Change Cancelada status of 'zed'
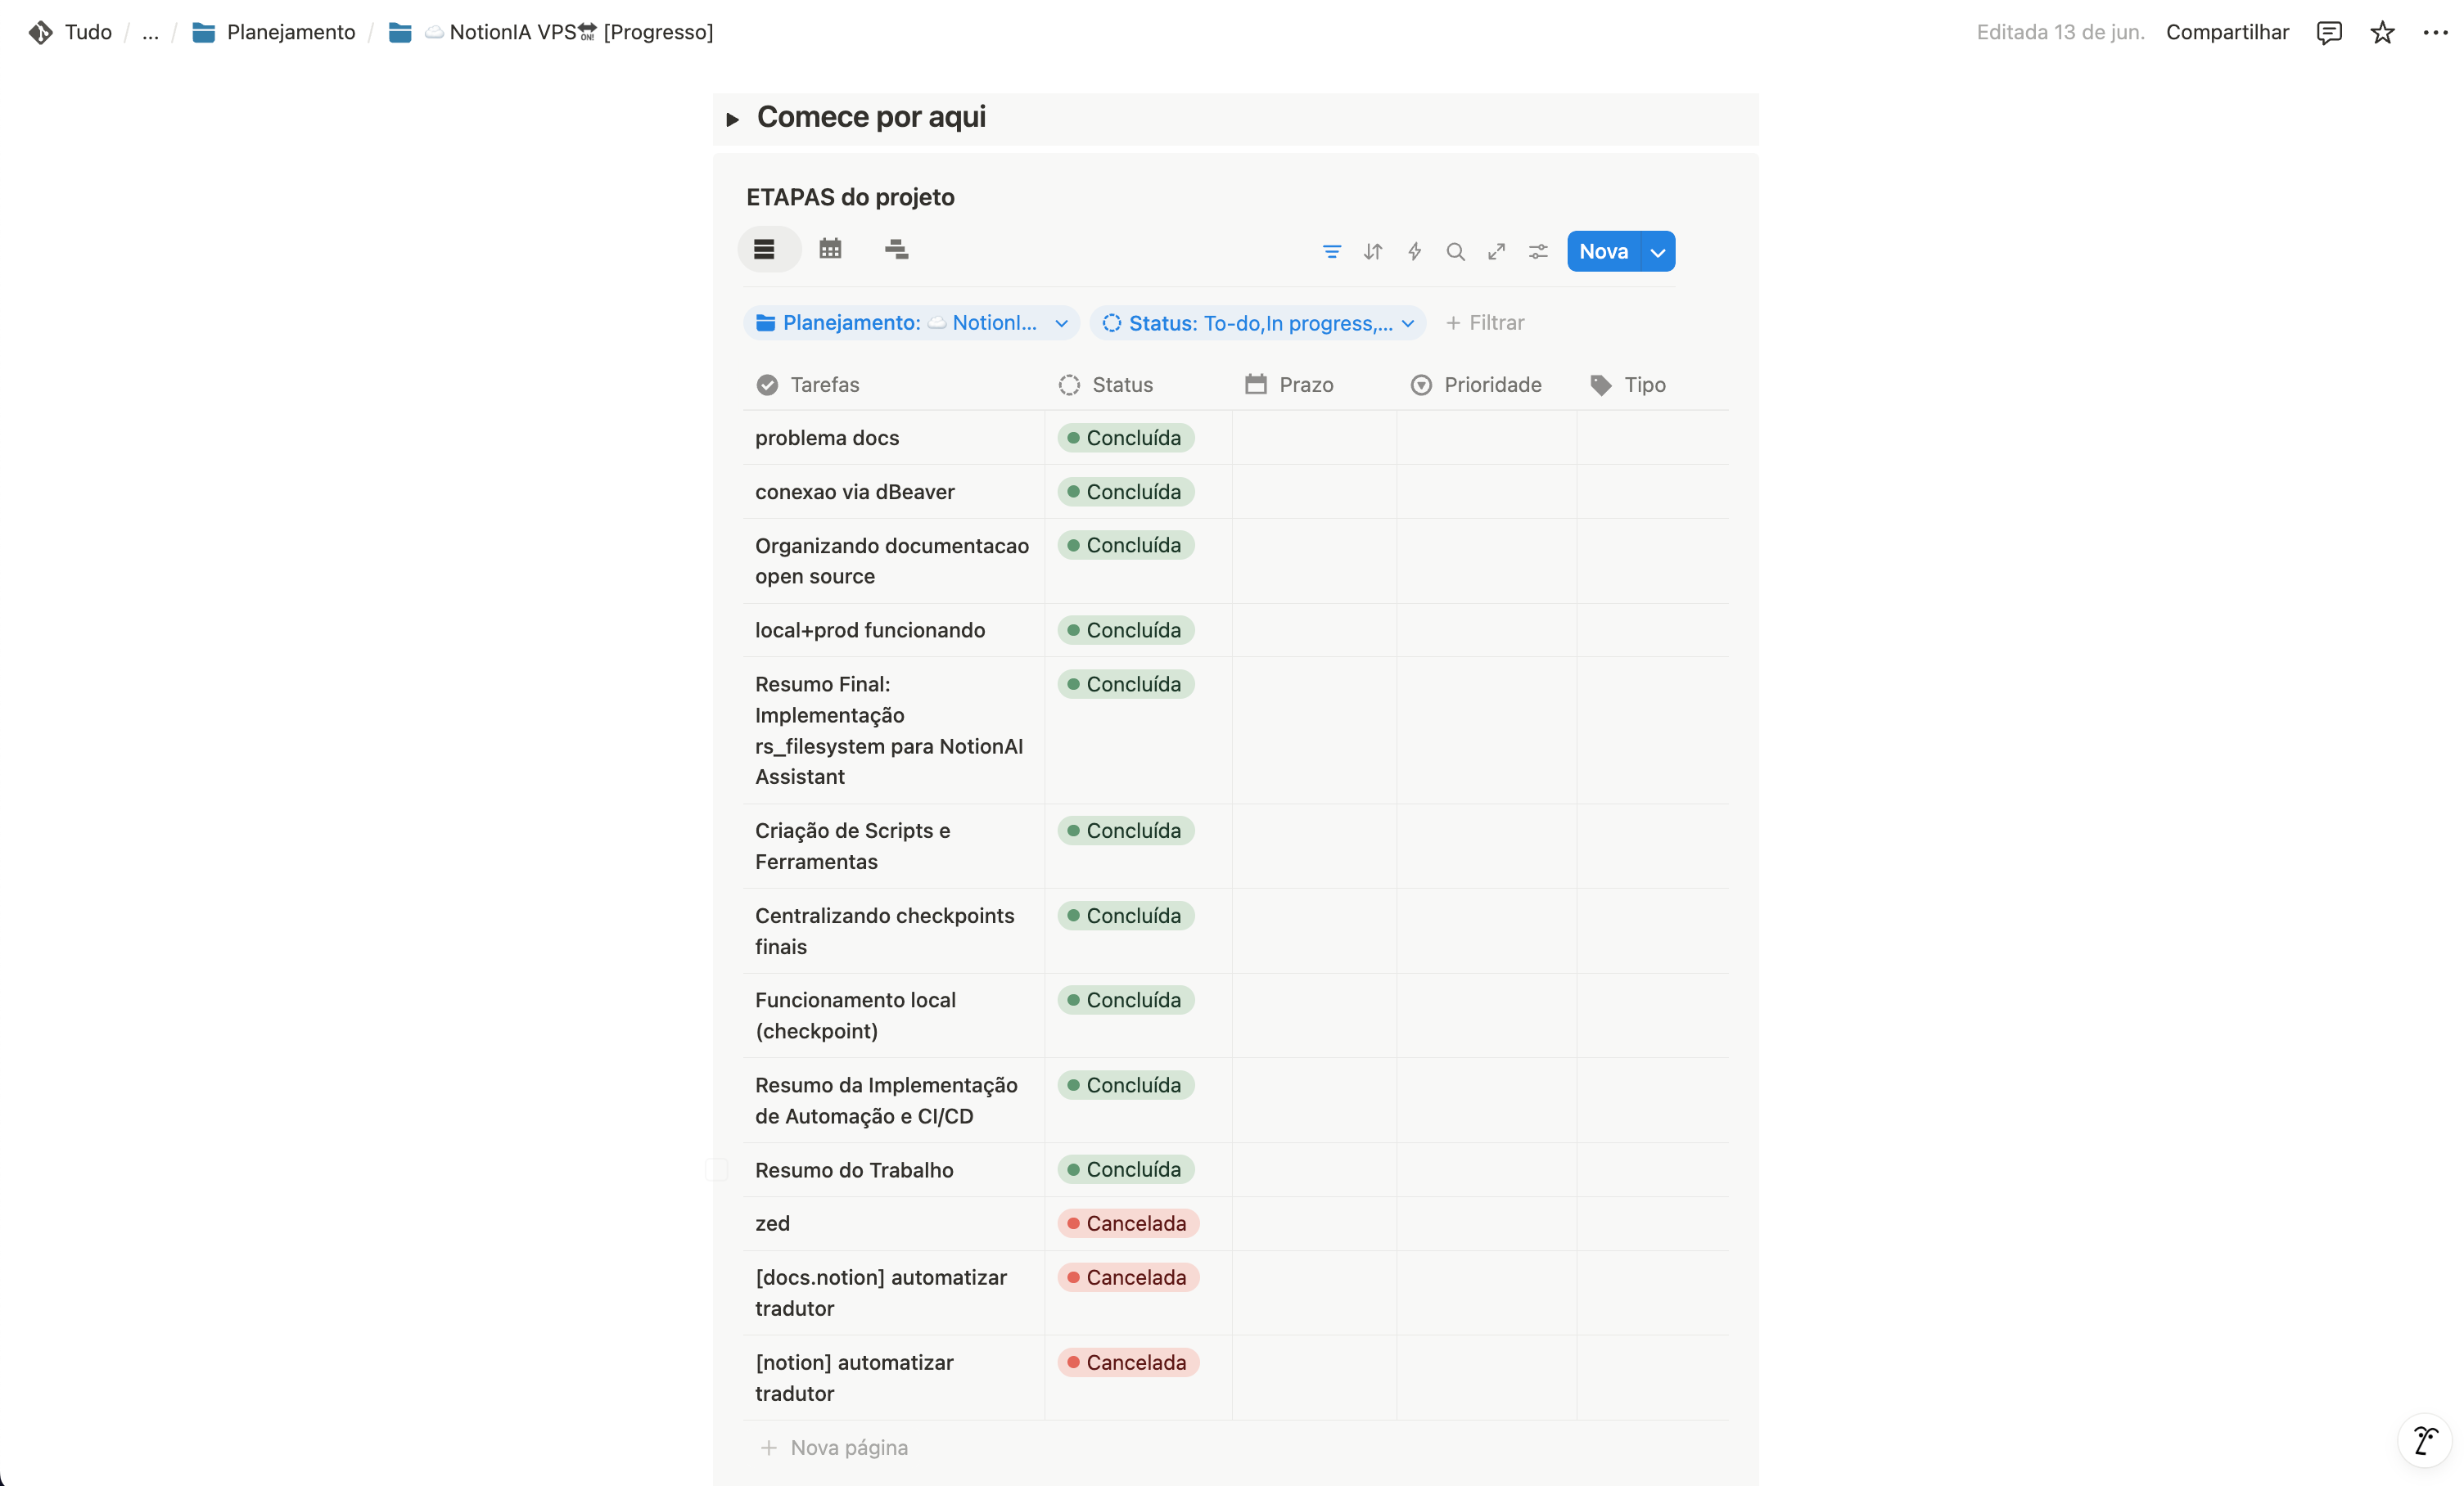Viewport: 2464px width, 1486px height. [1128, 1223]
